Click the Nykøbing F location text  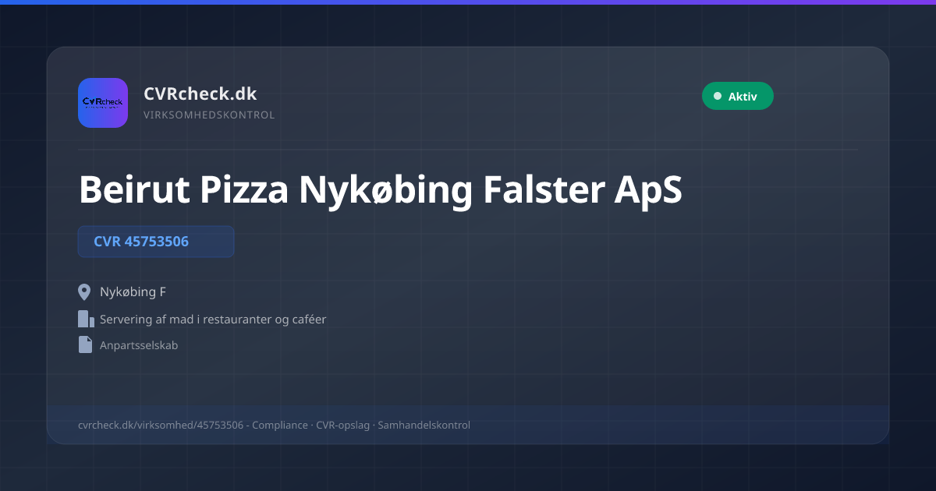pyautogui.click(x=133, y=292)
